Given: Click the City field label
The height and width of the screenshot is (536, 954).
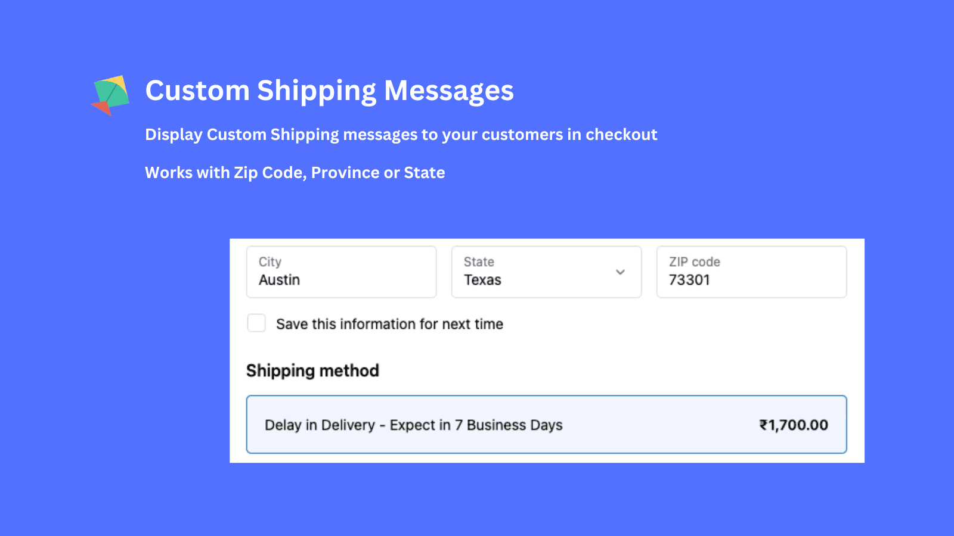Looking at the screenshot, I should [x=270, y=261].
